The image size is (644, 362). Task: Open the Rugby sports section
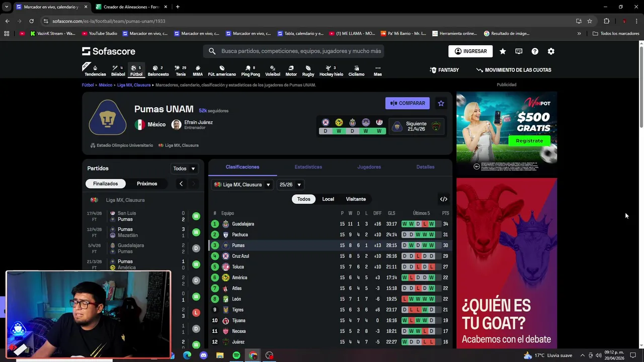(x=308, y=70)
